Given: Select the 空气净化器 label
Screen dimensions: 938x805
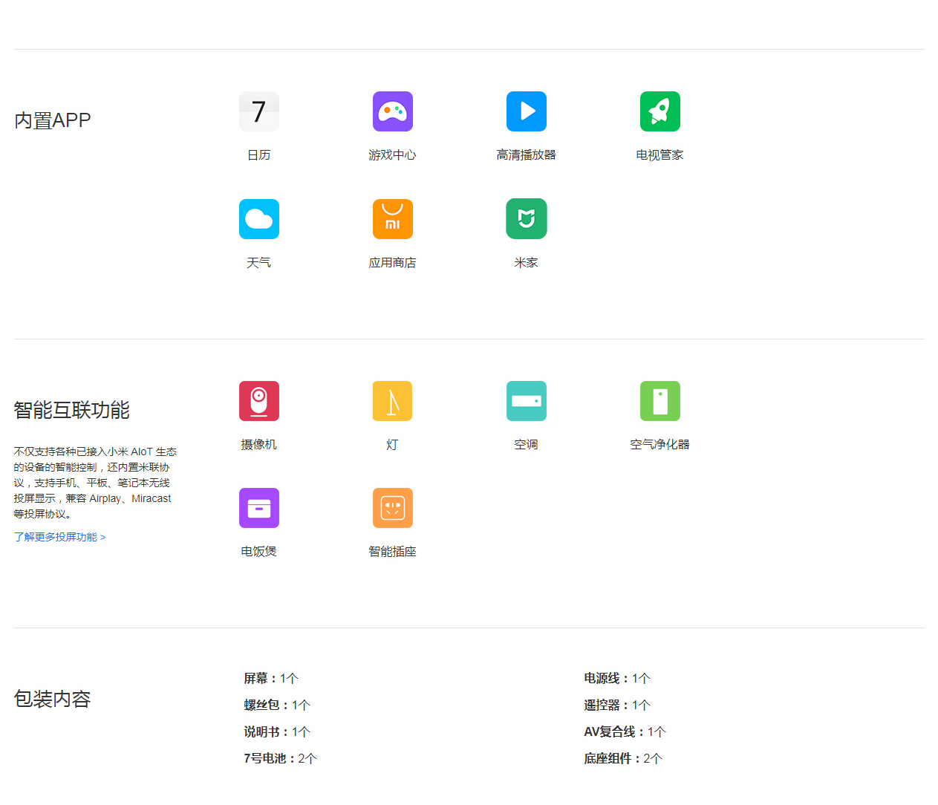Looking at the screenshot, I should [659, 445].
